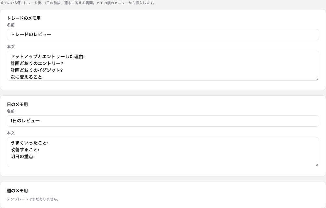The image size is (326, 208).
Task: Click 名前 label in 日のメモ用
Action: pos(11,111)
